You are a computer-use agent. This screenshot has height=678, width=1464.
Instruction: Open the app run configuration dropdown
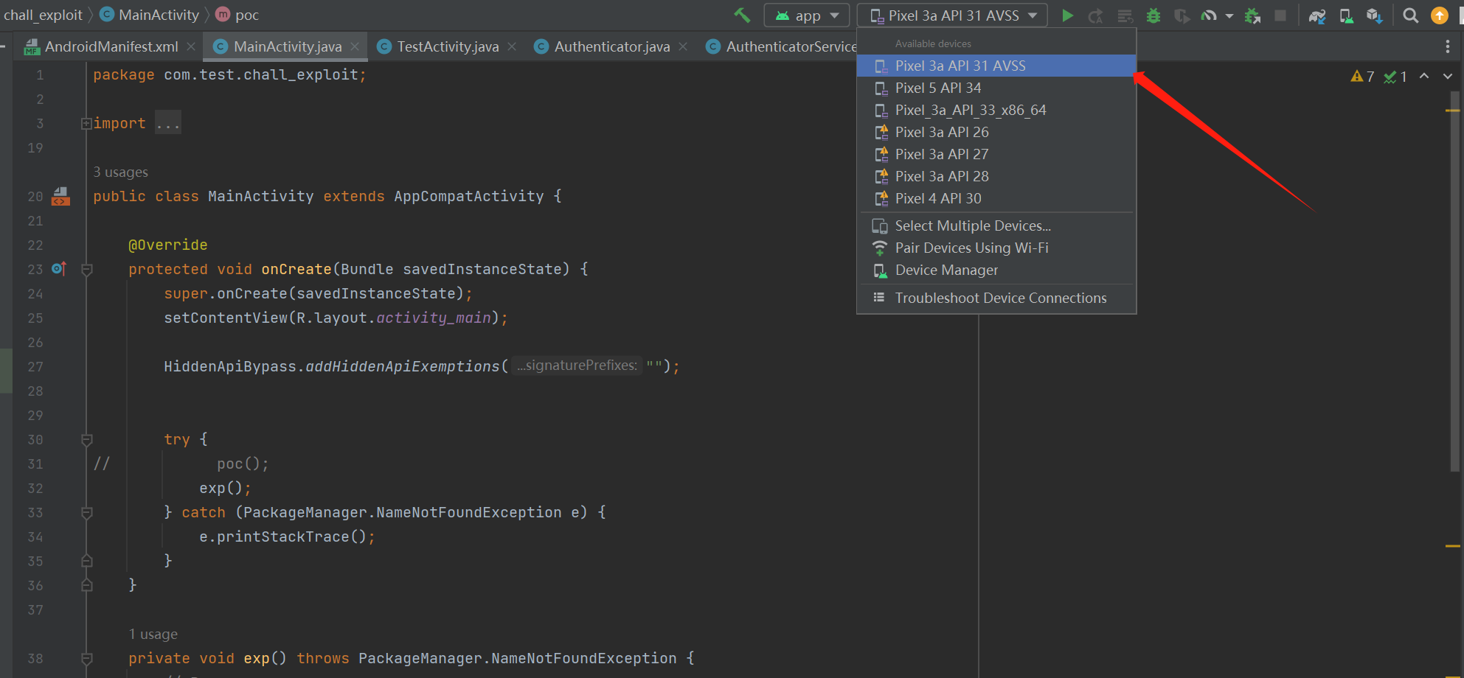(x=807, y=15)
